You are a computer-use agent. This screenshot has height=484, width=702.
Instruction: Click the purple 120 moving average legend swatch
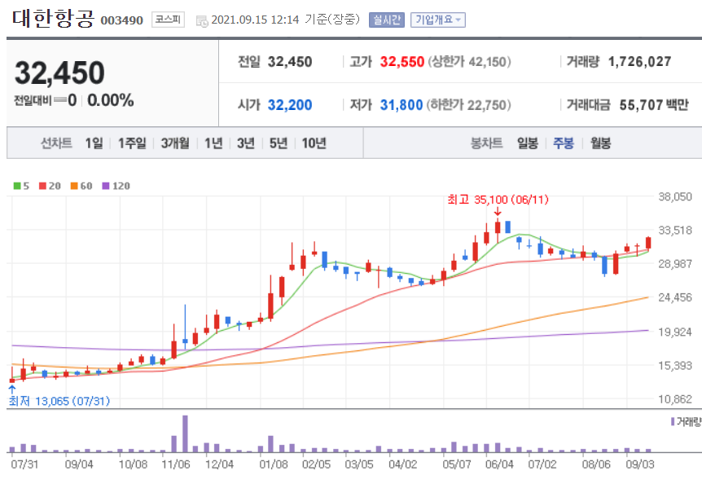coord(106,186)
